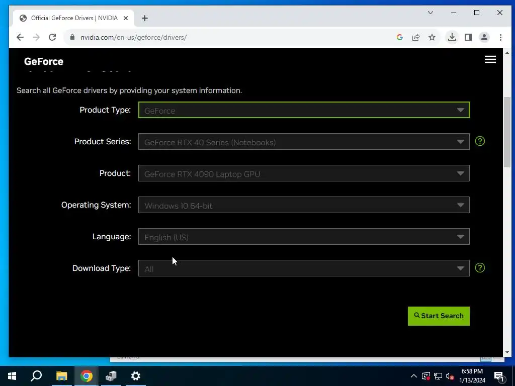View site info via the lock icon
This screenshot has width=515, height=386.
[72, 37]
